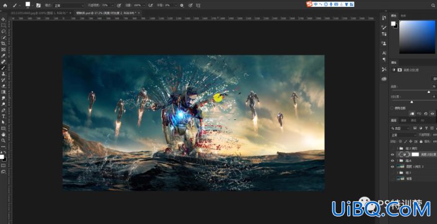The width and height of the screenshot is (437, 224).
Task: Open the search magnifier at top right
Action: (433, 6)
